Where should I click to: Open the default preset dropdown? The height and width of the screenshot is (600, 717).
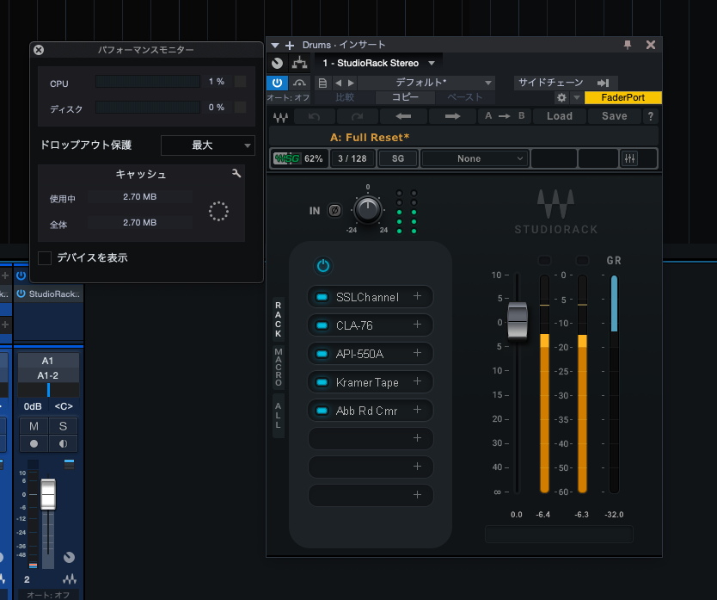[x=426, y=83]
